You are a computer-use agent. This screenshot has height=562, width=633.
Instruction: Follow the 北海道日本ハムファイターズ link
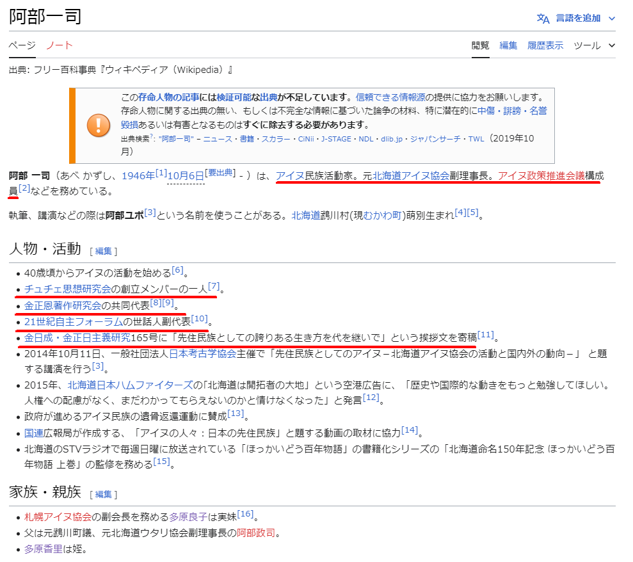(x=130, y=385)
